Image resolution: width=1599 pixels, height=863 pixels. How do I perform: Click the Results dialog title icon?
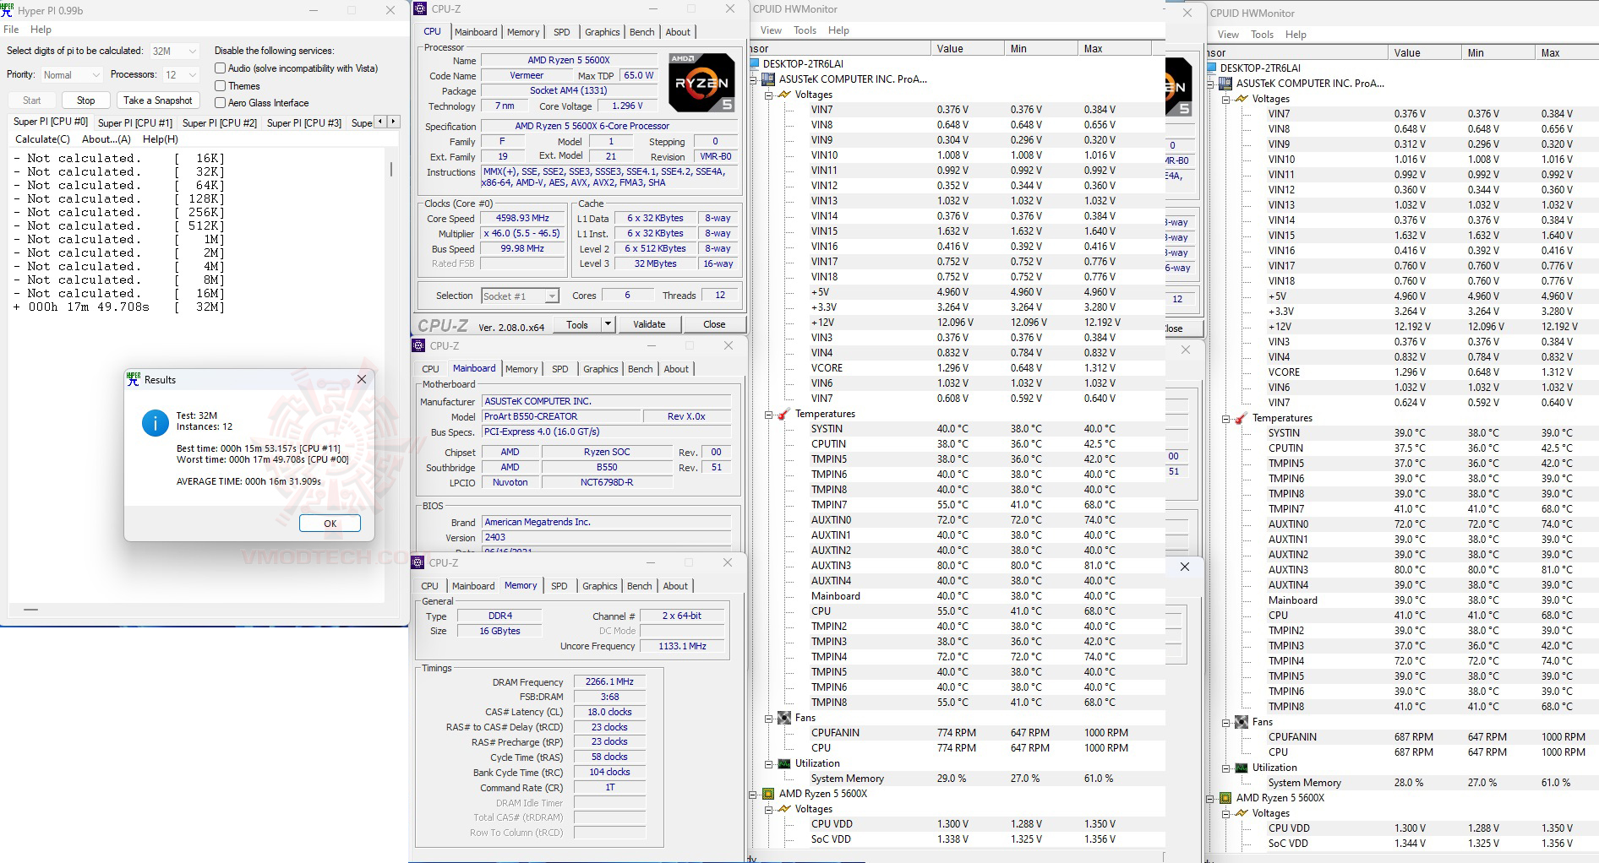click(x=134, y=380)
